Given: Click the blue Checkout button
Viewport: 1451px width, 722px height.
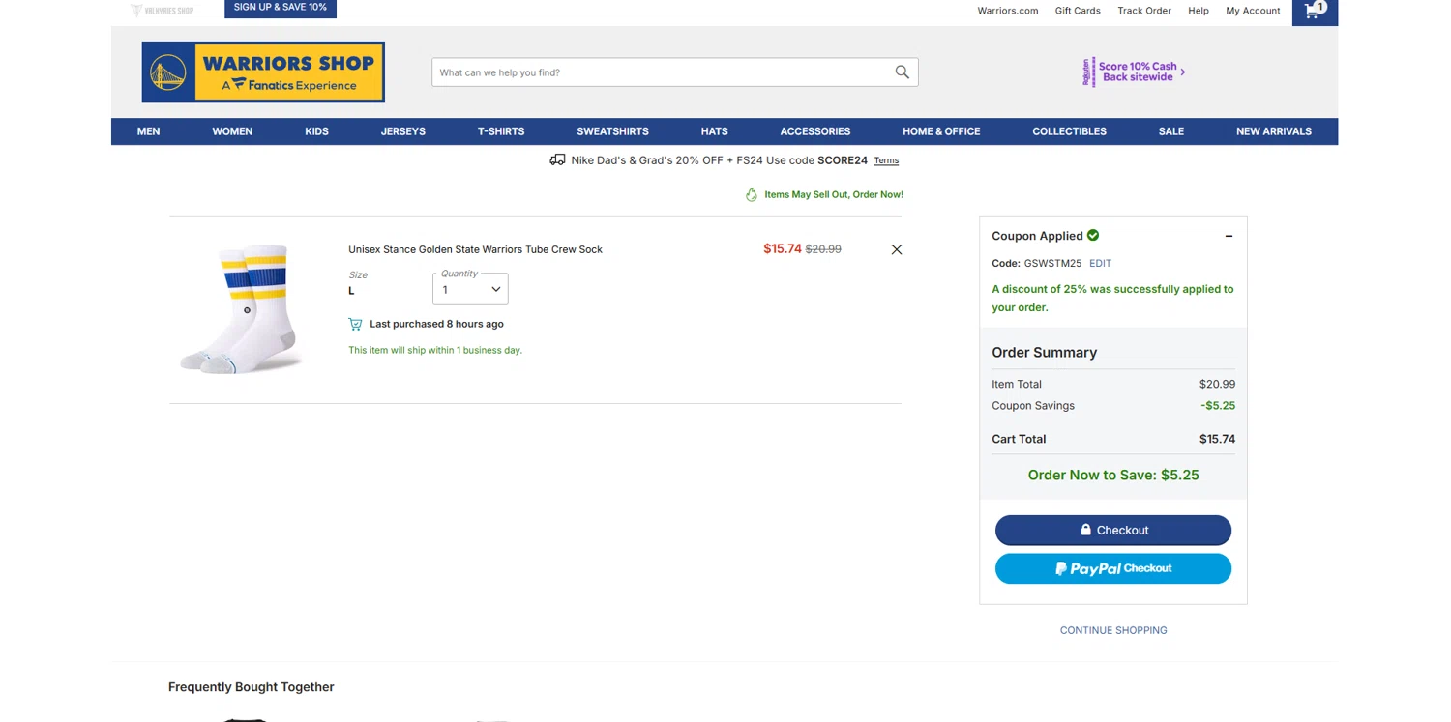Looking at the screenshot, I should tap(1113, 530).
